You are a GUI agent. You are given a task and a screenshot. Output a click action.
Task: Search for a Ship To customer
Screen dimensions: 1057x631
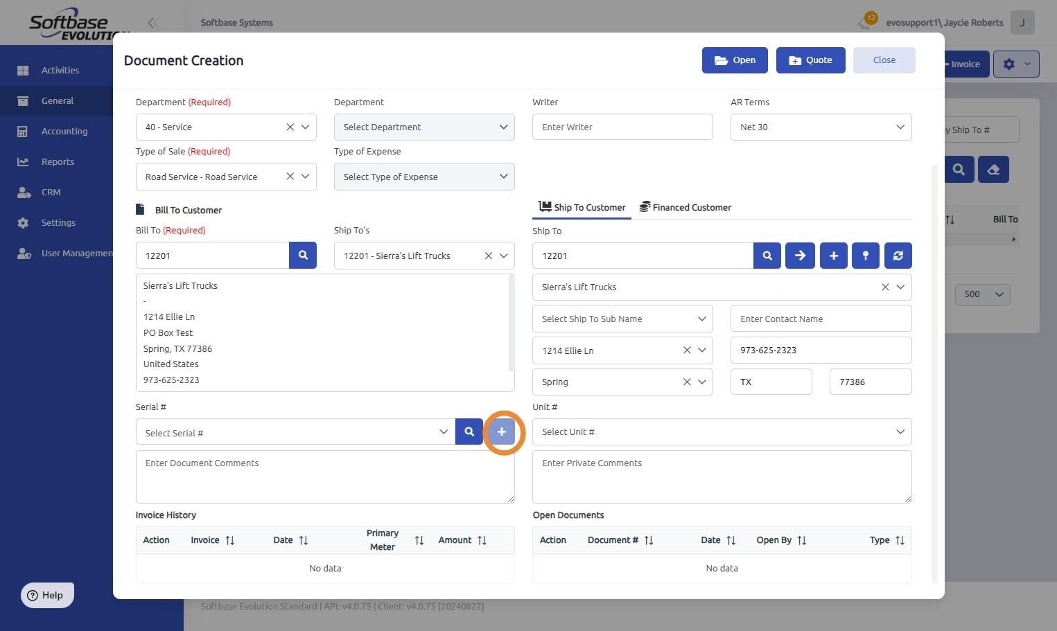767,256
